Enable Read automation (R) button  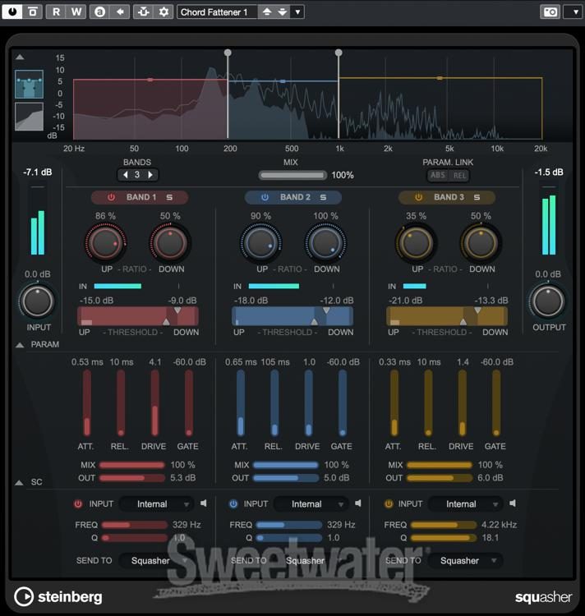tap(56, 11)
